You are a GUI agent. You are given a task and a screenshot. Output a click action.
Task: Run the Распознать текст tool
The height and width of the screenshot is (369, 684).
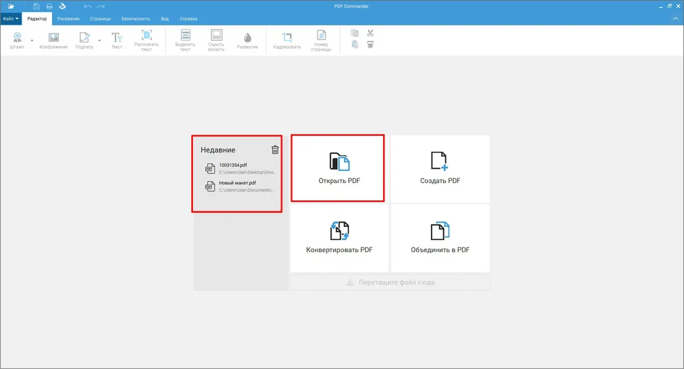[x=146, y=41]
